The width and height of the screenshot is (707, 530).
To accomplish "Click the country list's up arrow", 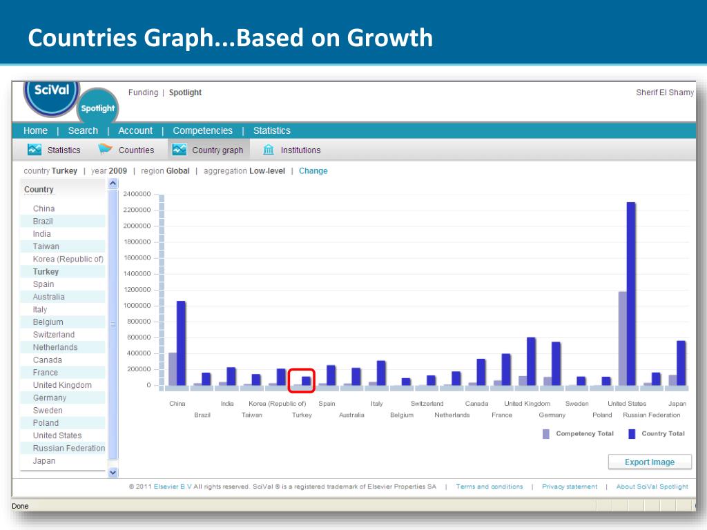I will [x=113, y=183].
